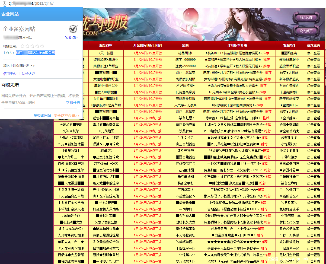Click 点击查看 in the 176神话特戒 row
This screenshot has width=326, height=264.
tap(314, 216)
